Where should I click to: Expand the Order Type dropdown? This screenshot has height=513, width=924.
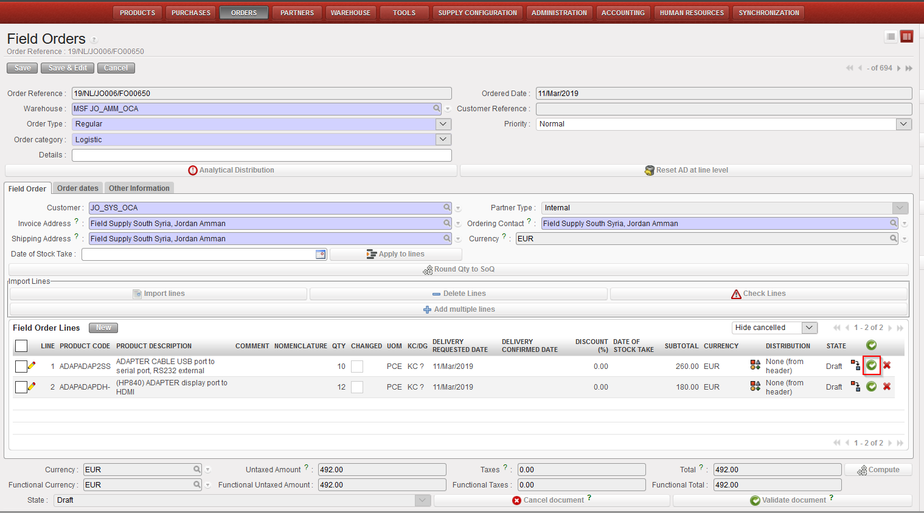coord(443,124)
